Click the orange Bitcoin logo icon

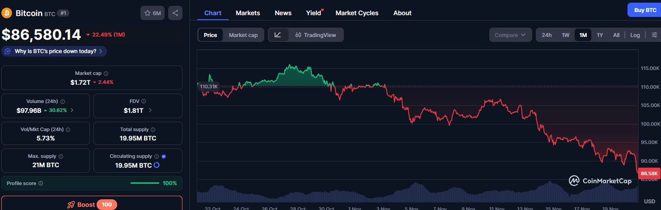(x=7, y=13)
